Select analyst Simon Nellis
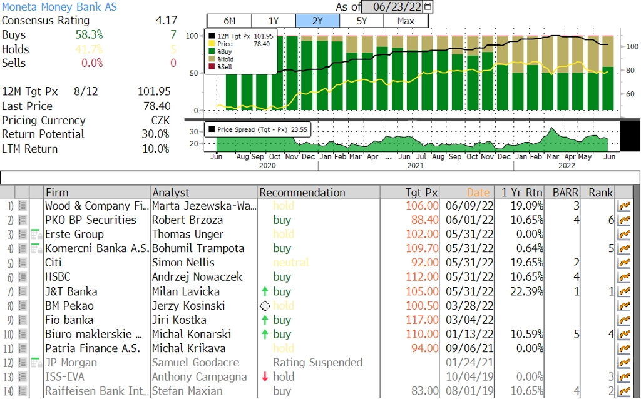Viewport: 641px width, 399px height. click(183, 263)
